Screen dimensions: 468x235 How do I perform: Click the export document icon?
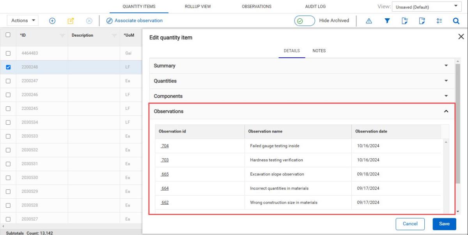(422, 21)
